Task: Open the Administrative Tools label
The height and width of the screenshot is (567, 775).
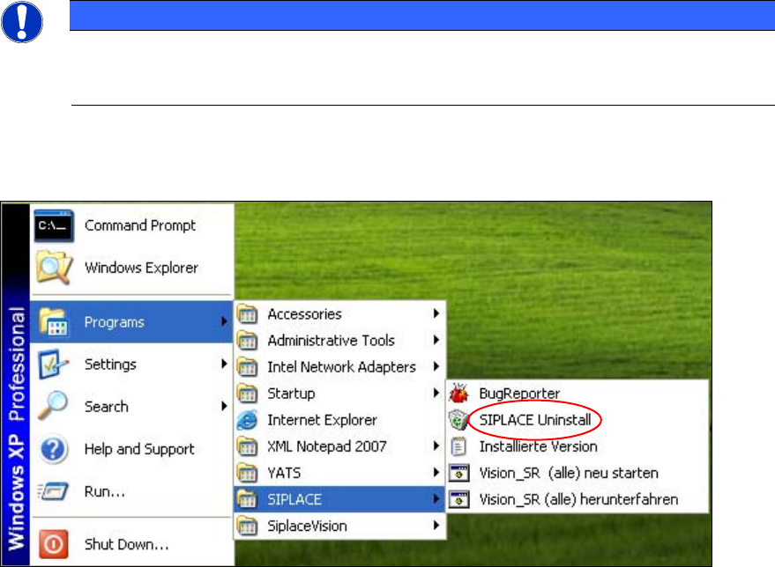Action: click(x=332, y=341)
